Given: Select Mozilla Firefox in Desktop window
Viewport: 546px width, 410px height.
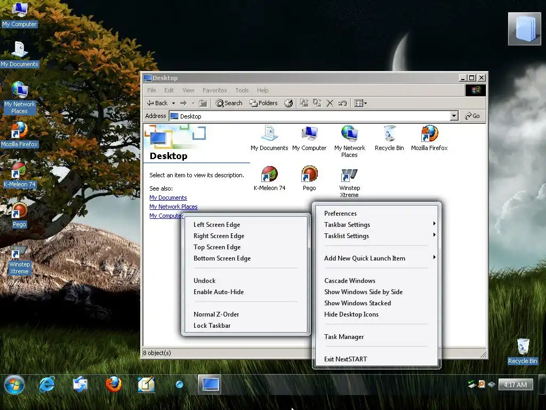Looking at the screenshot, I should pyautogui.click(x=429, y=138).
